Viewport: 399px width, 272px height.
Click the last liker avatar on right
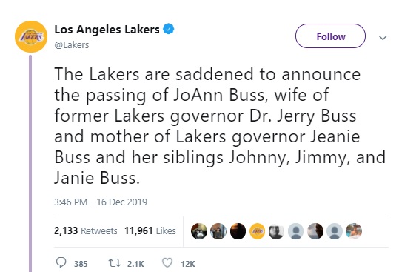[354, 231]
